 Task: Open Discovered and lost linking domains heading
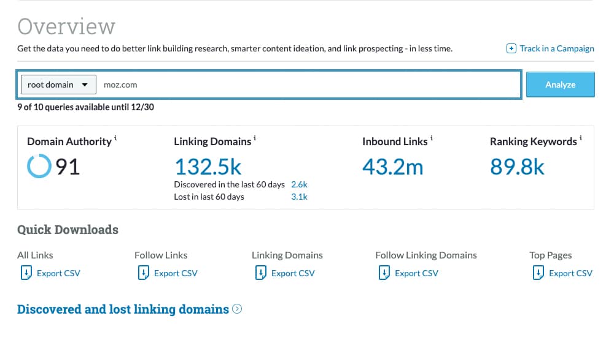123,309
